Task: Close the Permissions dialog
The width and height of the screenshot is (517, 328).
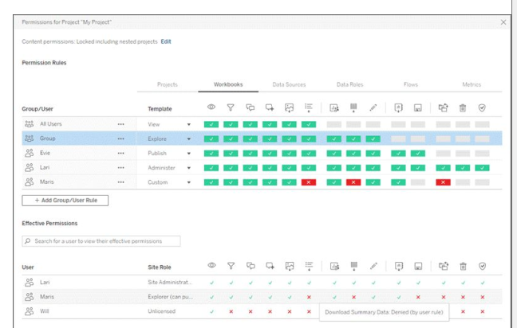Action: coord(503,22)
